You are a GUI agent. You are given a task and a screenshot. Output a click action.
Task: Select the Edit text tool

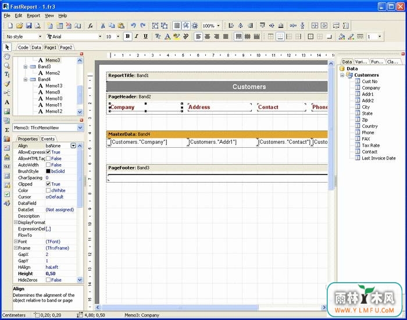click(7, 75)
